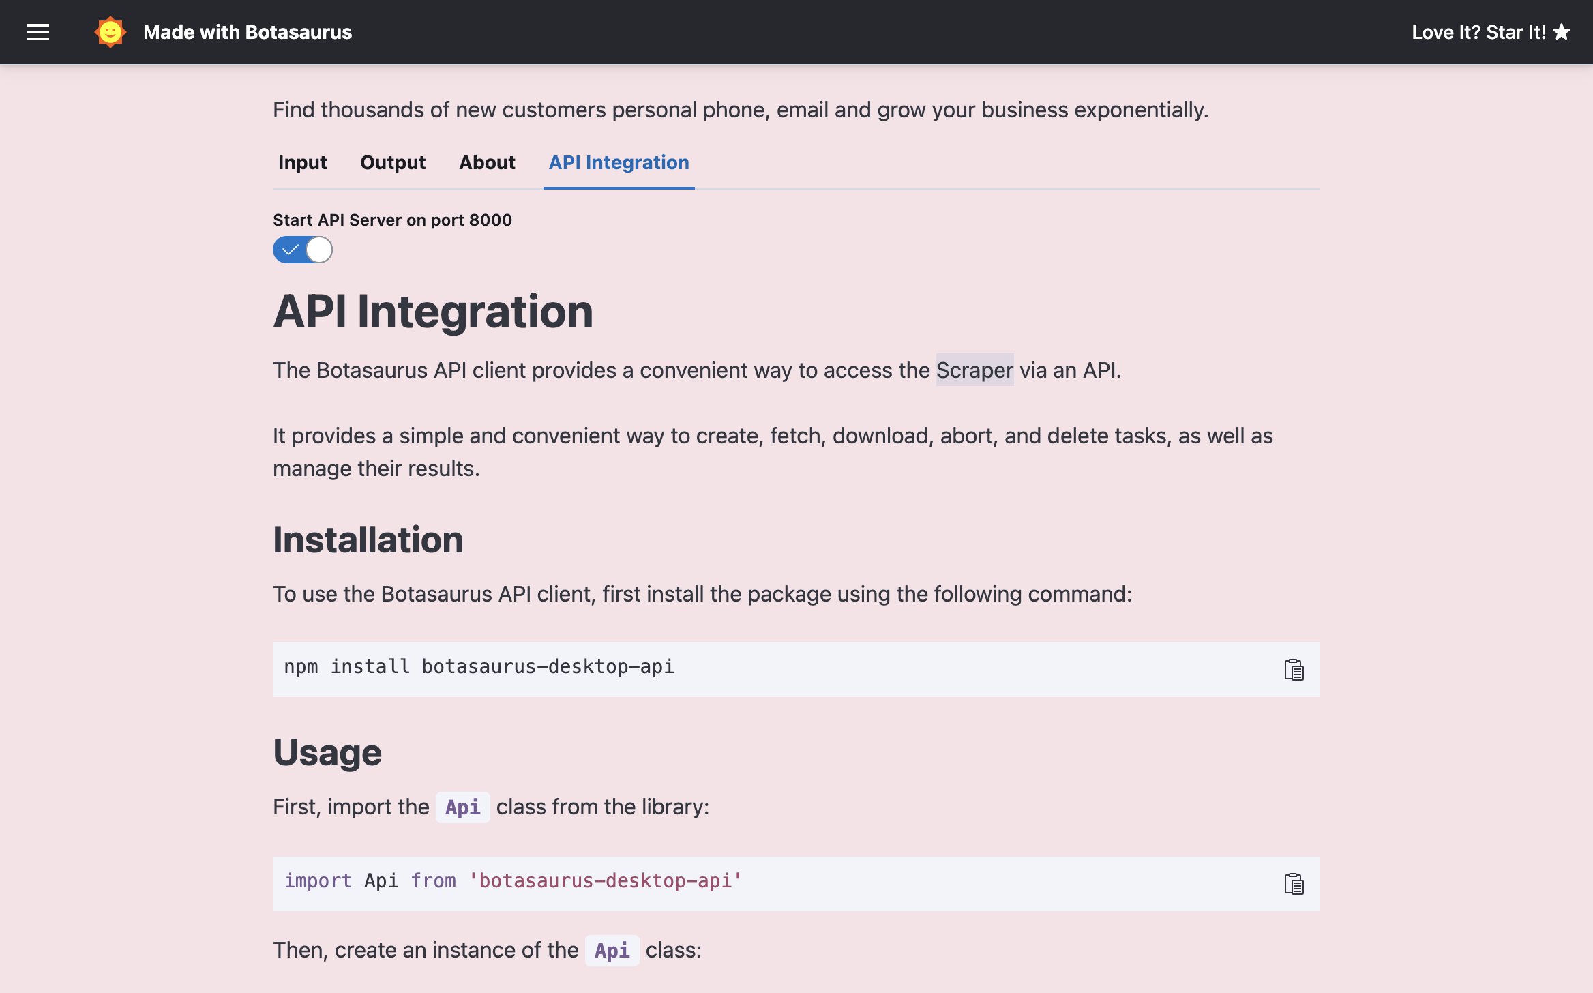1593x993 pixels.
Task: Click the inline Api code in instance sentence
Action: click(x=612, y=951)
